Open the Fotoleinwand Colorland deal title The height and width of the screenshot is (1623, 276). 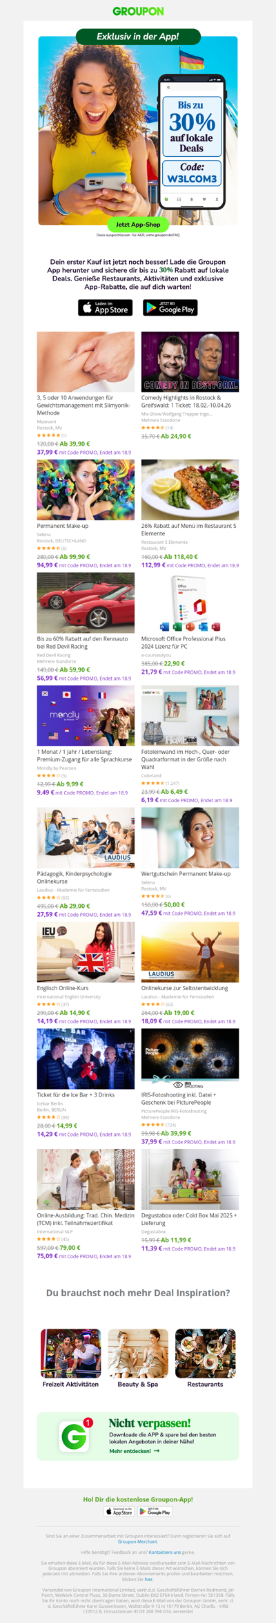coord(186,759)
